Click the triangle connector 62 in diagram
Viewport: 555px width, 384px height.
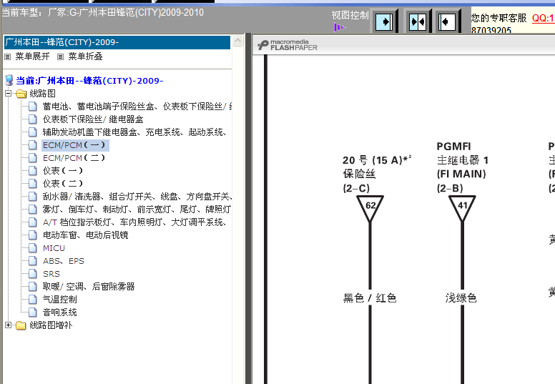[x=370, y=208]
